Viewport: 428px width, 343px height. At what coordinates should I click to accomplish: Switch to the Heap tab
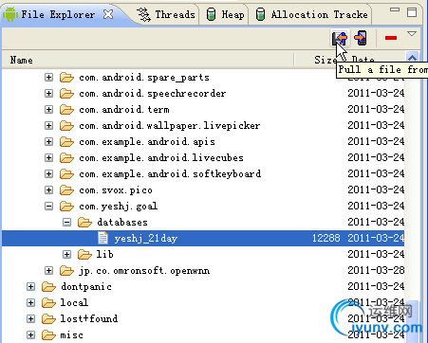click(225, 14)
